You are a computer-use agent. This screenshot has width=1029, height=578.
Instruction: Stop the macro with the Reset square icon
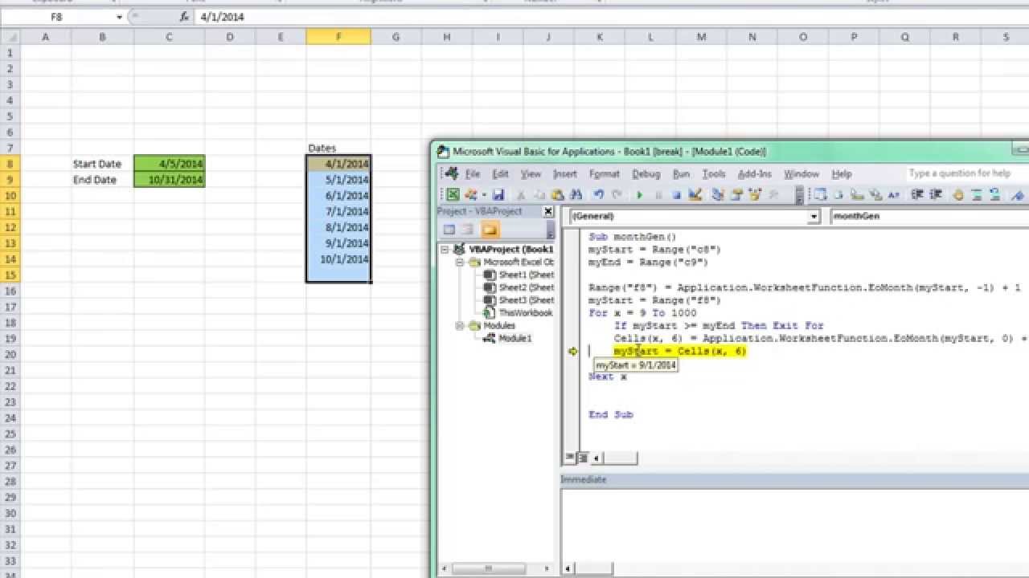(x=676, y=194)
